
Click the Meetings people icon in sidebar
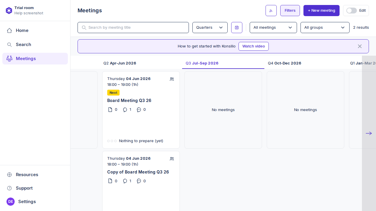(9, 59)
